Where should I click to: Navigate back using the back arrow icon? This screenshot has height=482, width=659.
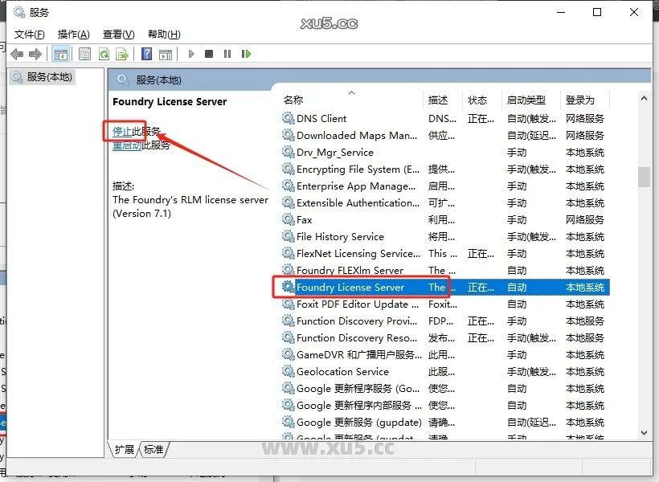click(x=16, y=54)
